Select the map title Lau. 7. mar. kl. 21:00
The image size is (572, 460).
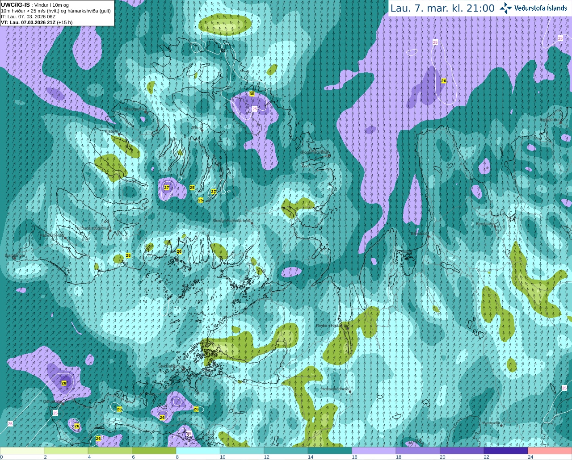442,8
